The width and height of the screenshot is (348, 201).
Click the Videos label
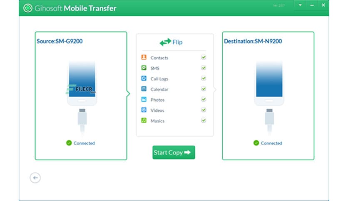pyautogui.click(x=157, y=110)
